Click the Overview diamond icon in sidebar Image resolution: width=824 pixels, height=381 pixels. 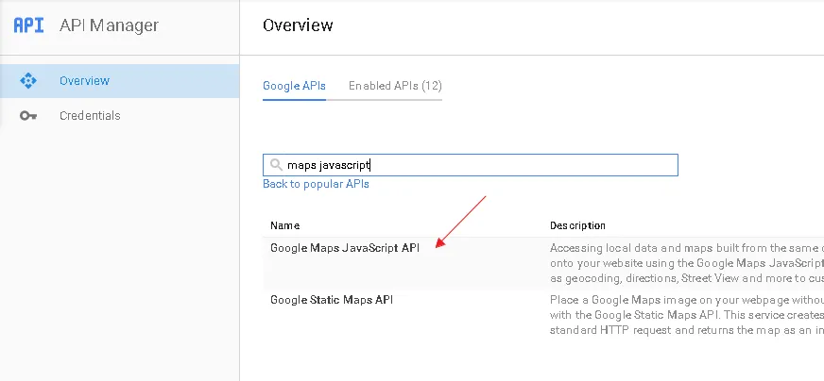(x=28, y=81)
